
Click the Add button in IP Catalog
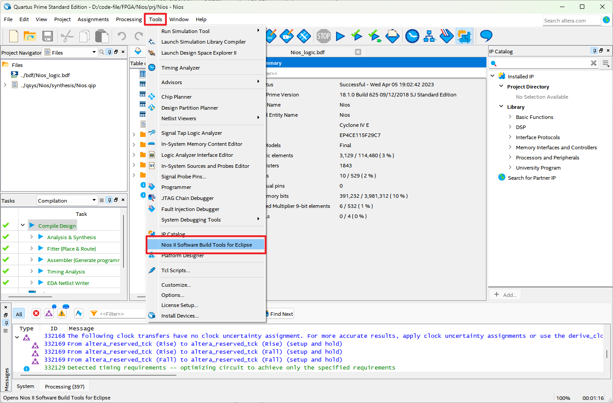pos(505,294)
